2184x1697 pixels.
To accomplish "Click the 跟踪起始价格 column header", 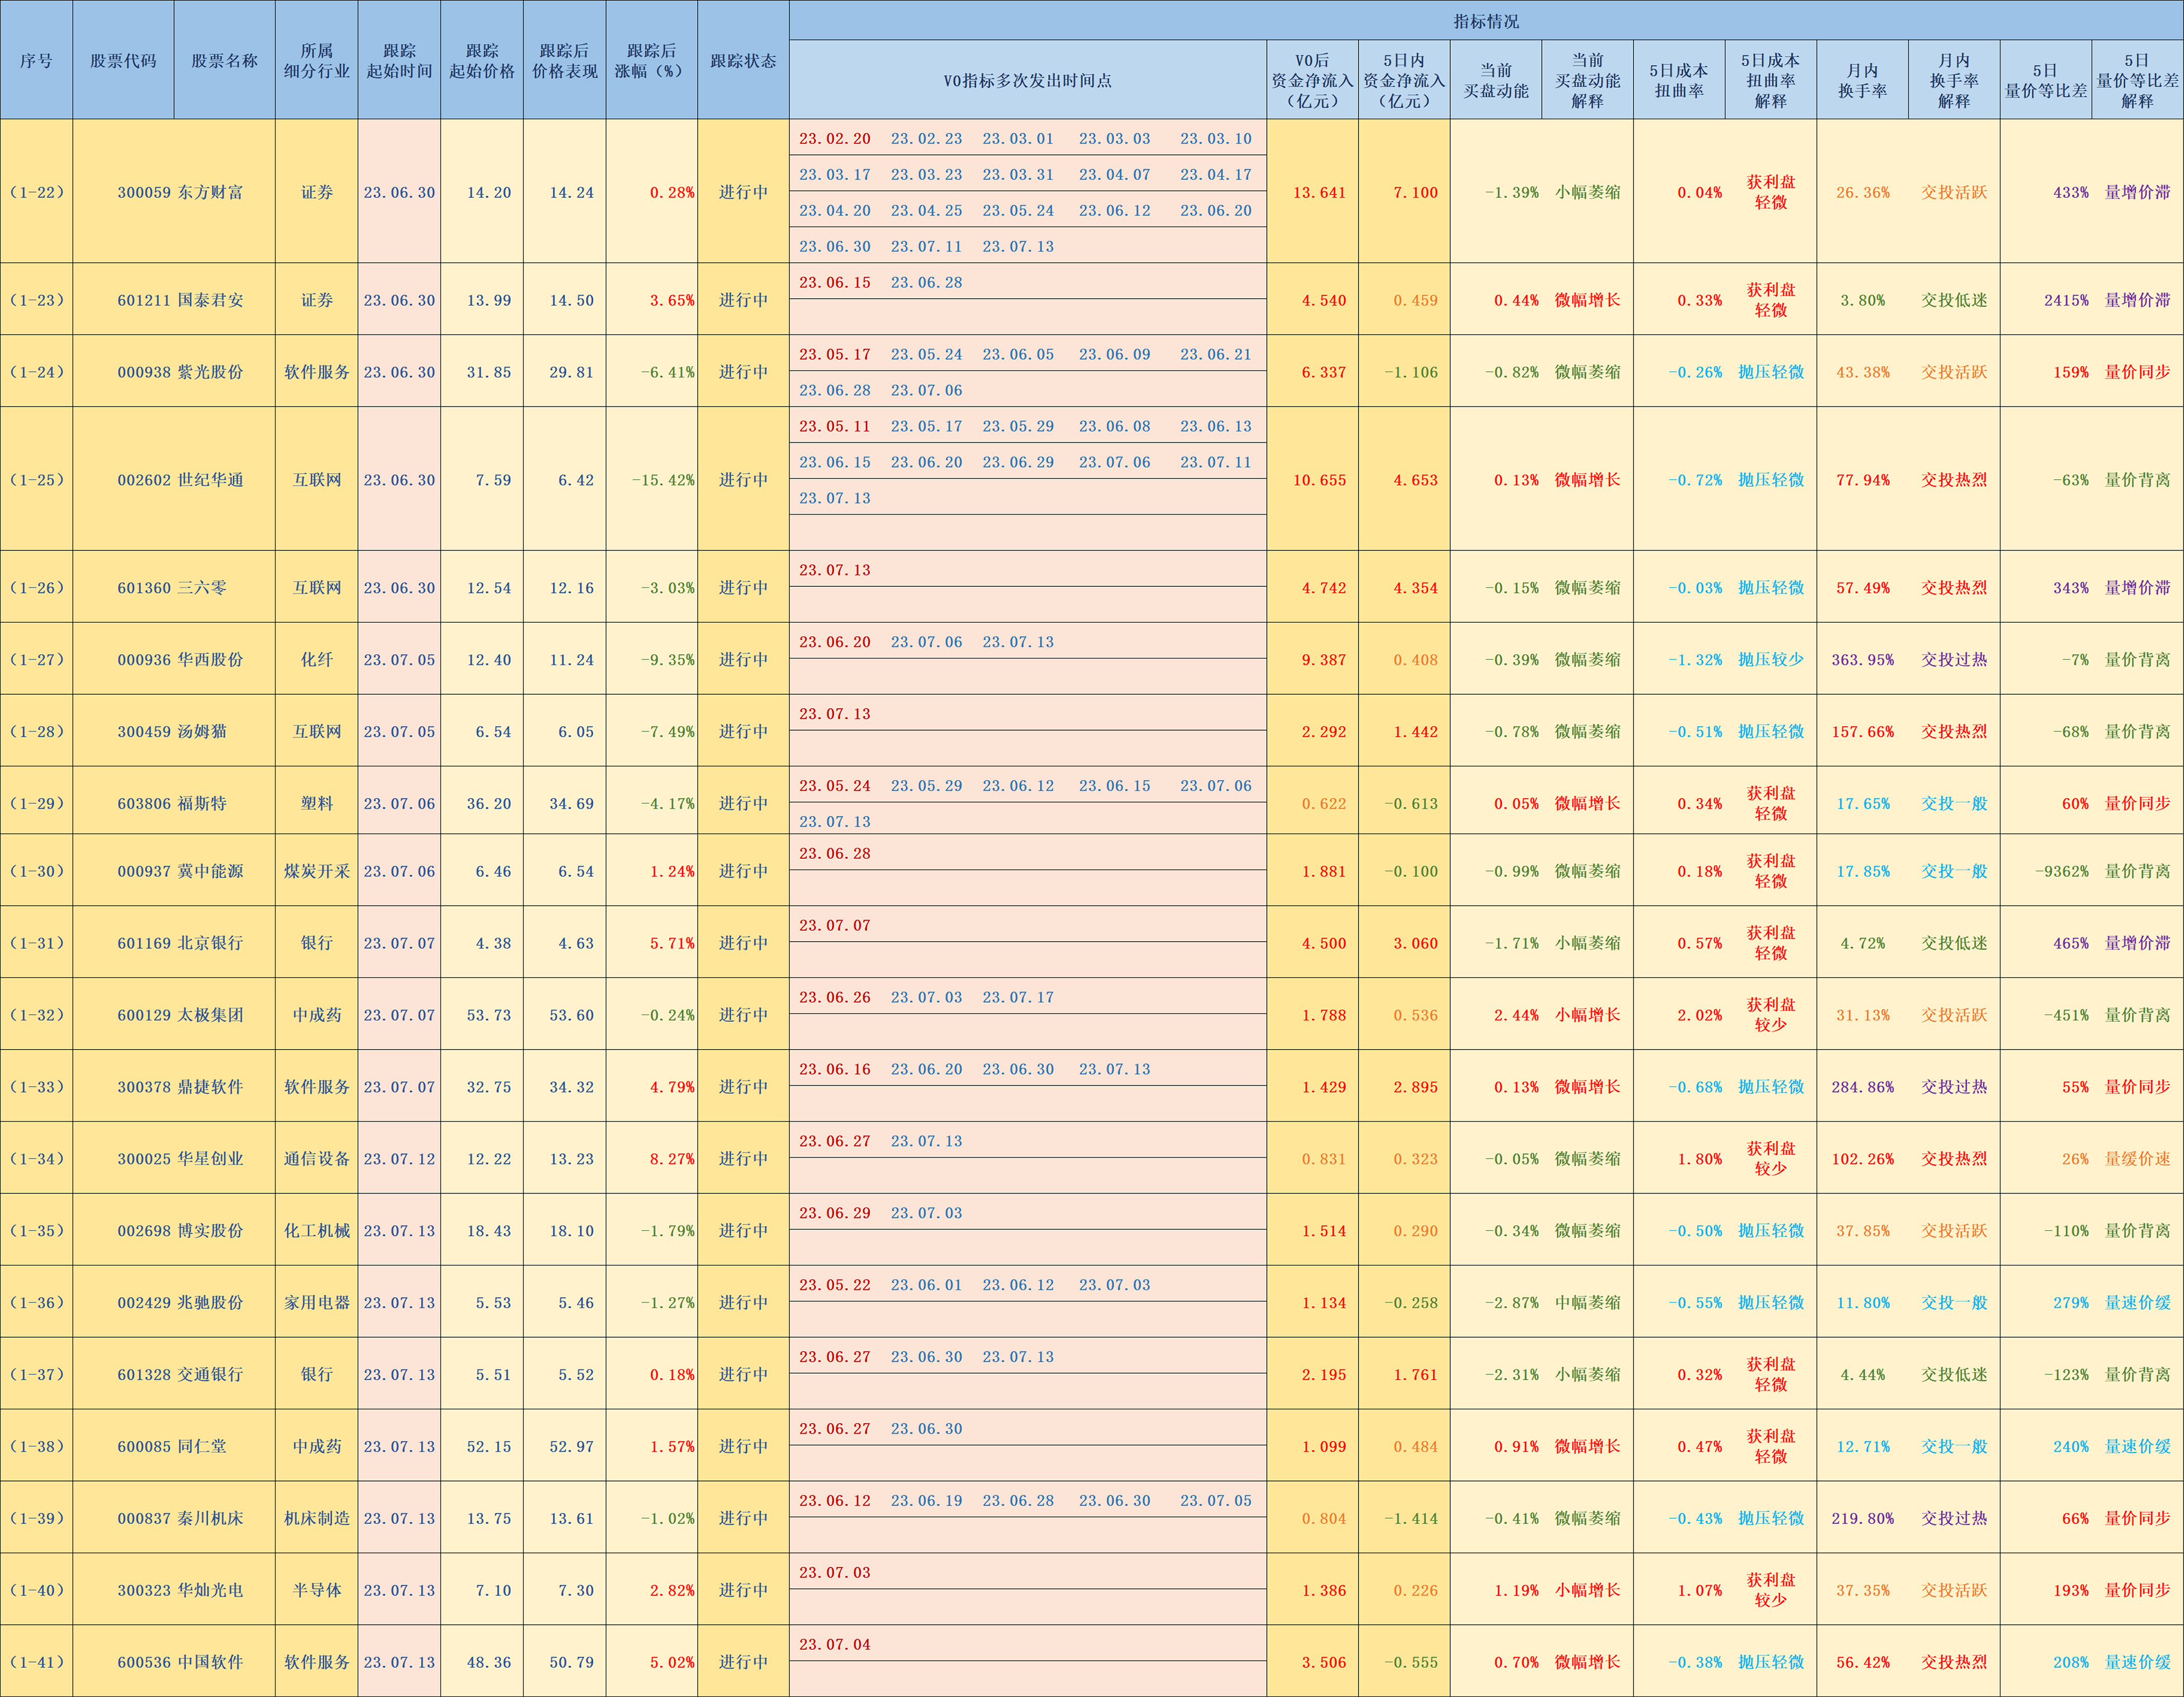I will (x=482, y=60).
